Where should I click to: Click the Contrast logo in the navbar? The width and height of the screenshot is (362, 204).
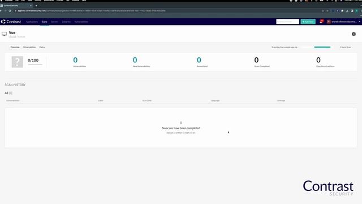tap(11, 22)
